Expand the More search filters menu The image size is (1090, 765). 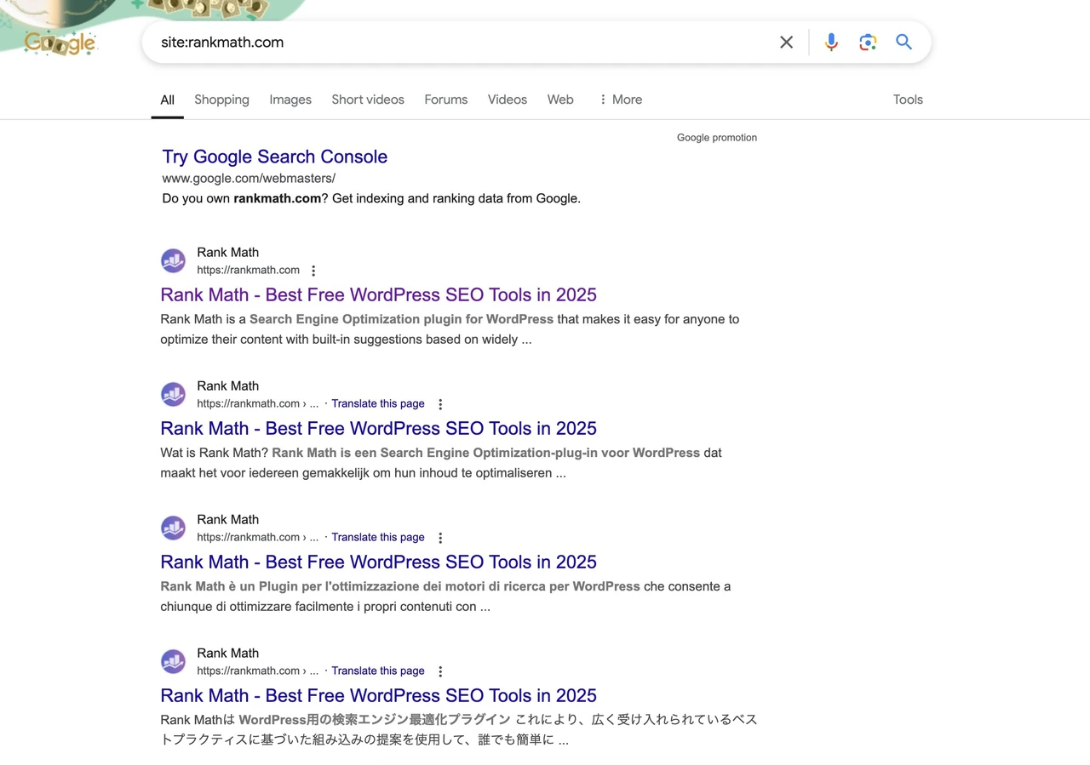[x=621, y=100]
